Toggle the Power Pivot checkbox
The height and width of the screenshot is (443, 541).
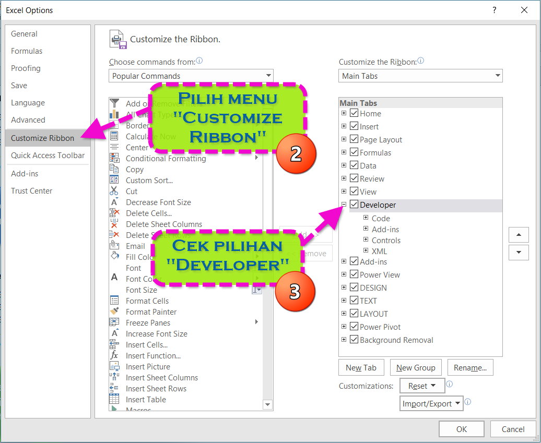[x=354, y=327]
